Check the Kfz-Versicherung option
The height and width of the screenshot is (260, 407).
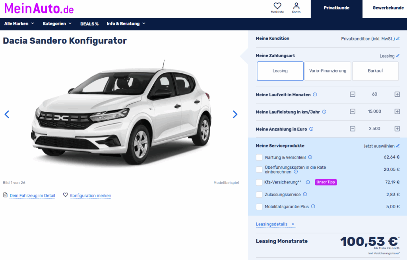(x=259, y=182)
